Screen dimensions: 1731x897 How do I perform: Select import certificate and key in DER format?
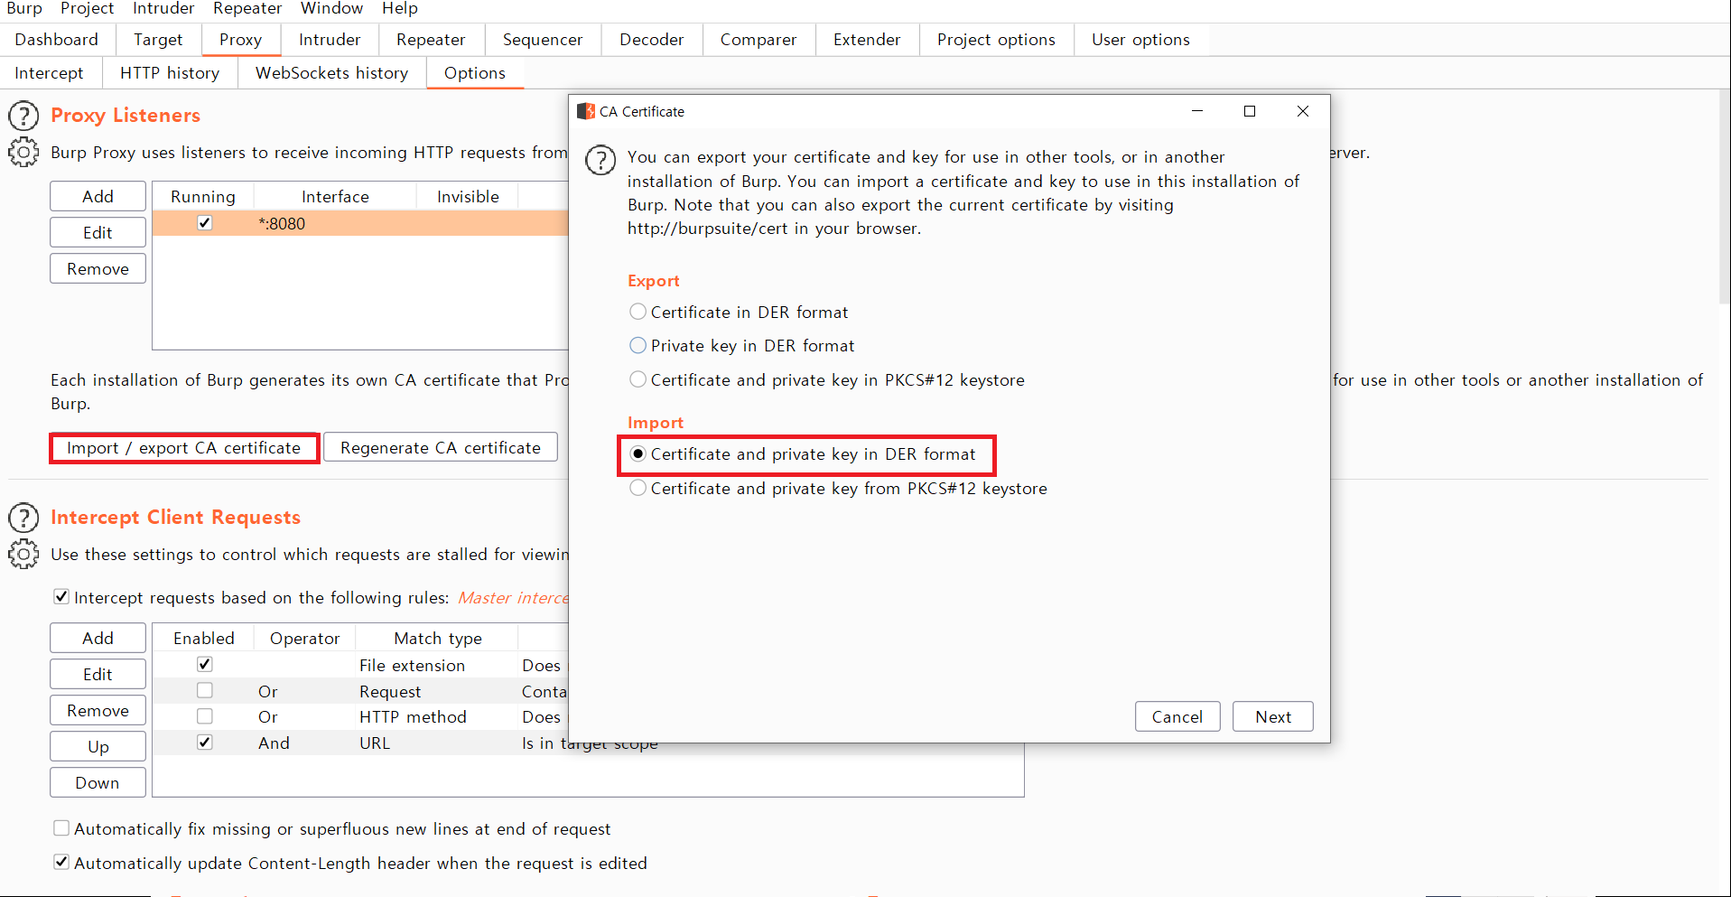click(x=637, y=453)
